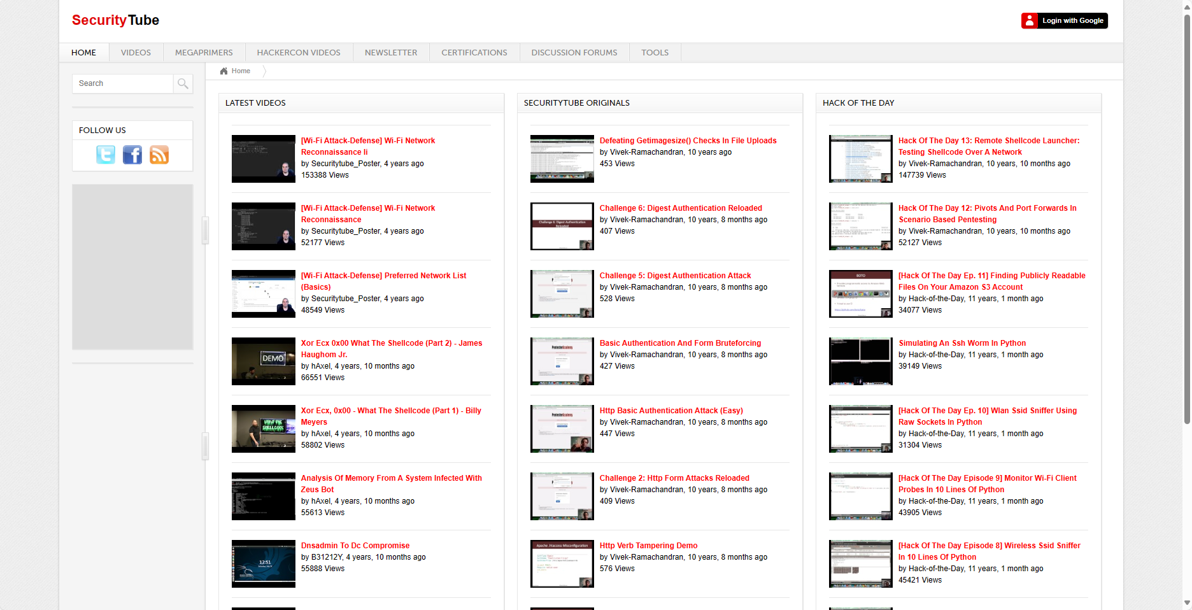Open Episode 8 Wireless Ssid Sniffer link

coord(990,551)
